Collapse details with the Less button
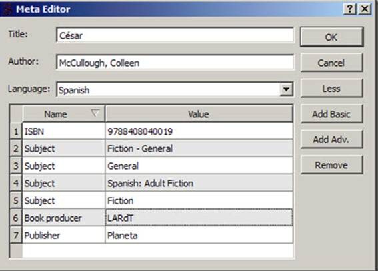 (331, 89)
